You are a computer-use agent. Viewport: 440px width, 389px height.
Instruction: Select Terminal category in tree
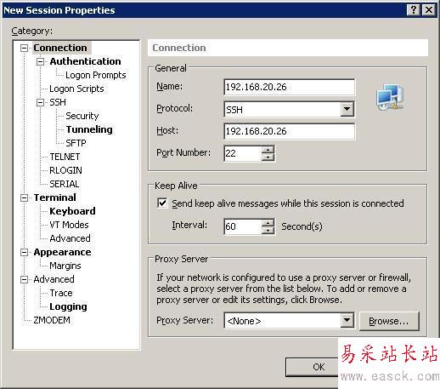55,197
